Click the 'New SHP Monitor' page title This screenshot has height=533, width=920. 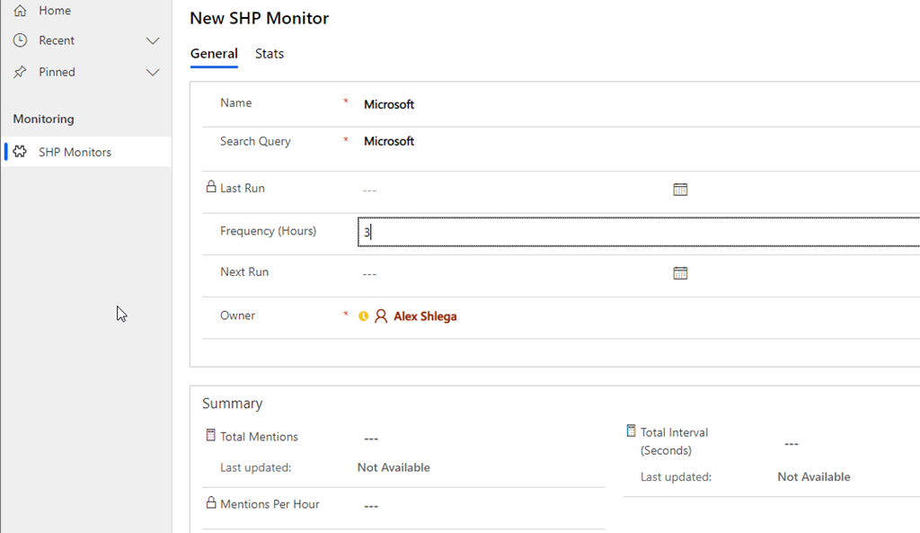pyautogui.click(x=260, y=18)
